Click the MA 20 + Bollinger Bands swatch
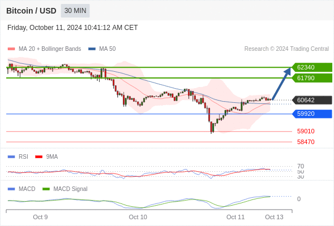 click(11, 49)
